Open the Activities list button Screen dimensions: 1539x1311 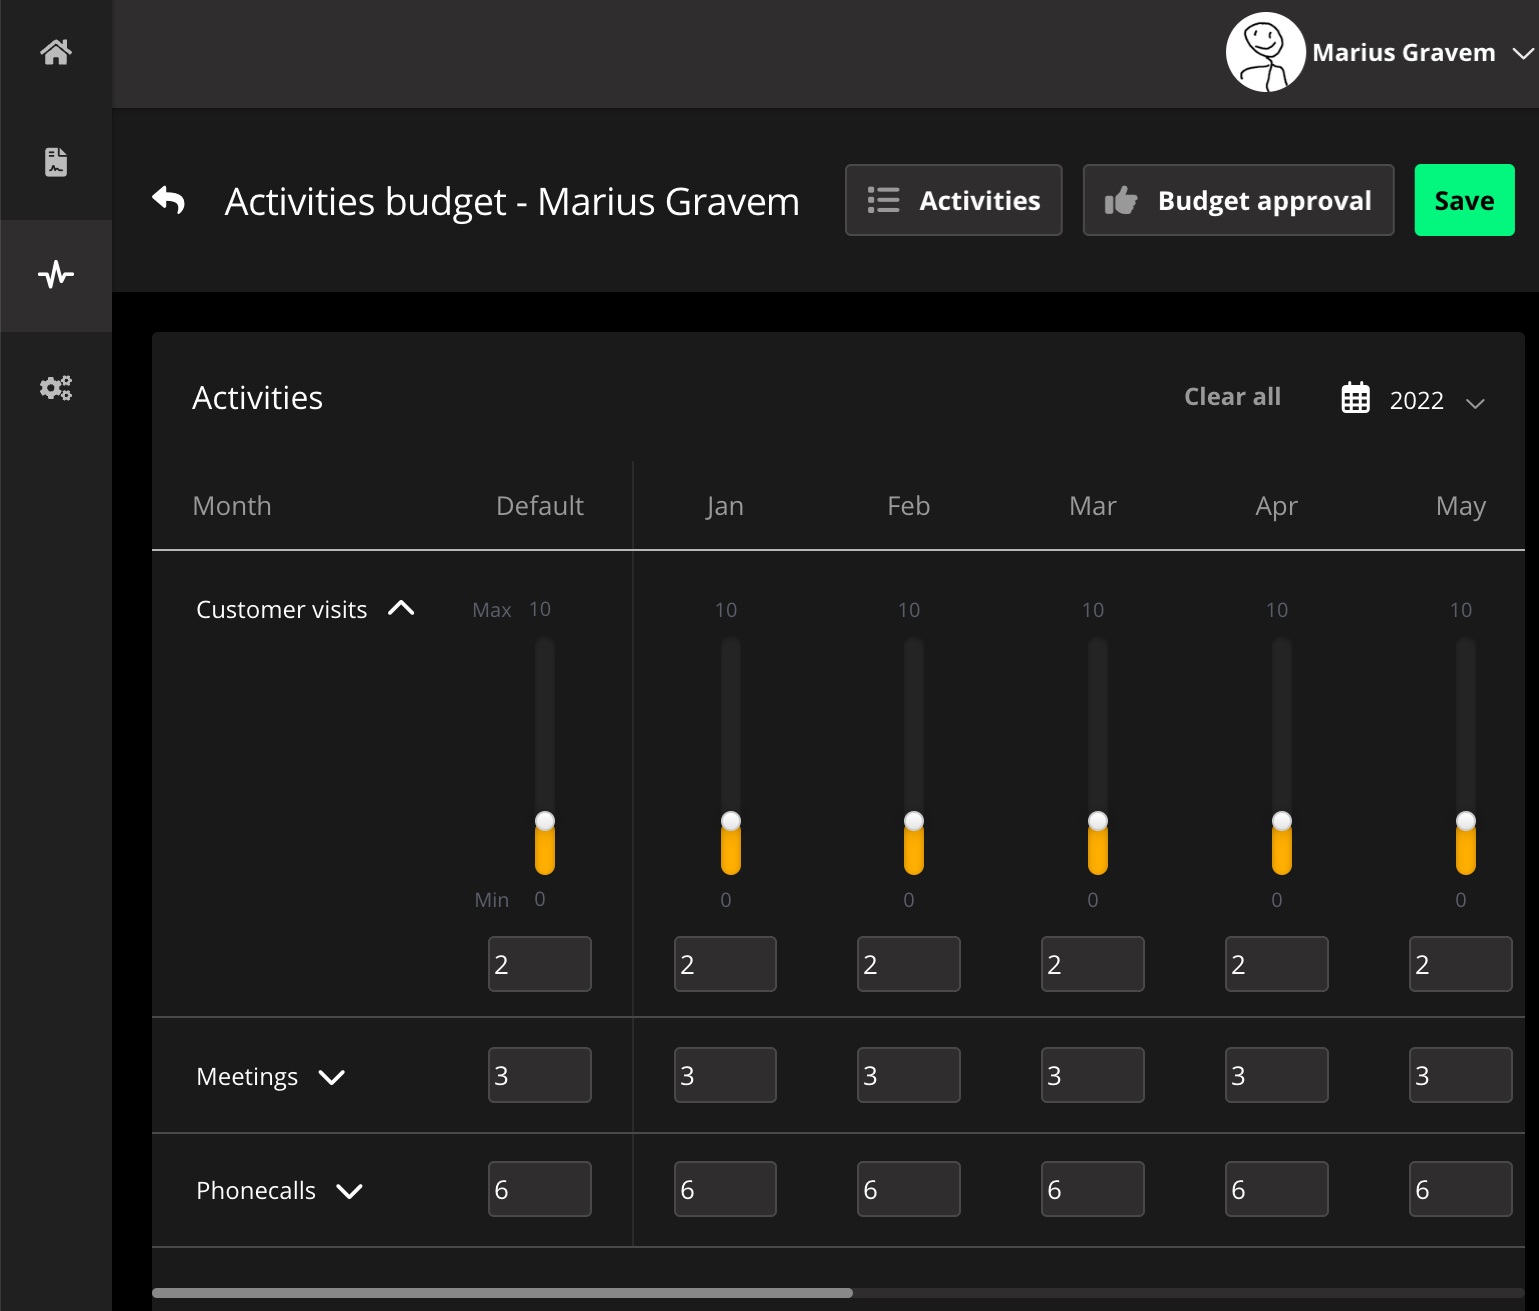[x=953, y=200]
